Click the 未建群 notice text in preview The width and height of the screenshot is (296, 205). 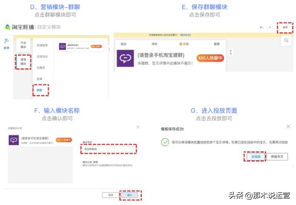point(165,63)
